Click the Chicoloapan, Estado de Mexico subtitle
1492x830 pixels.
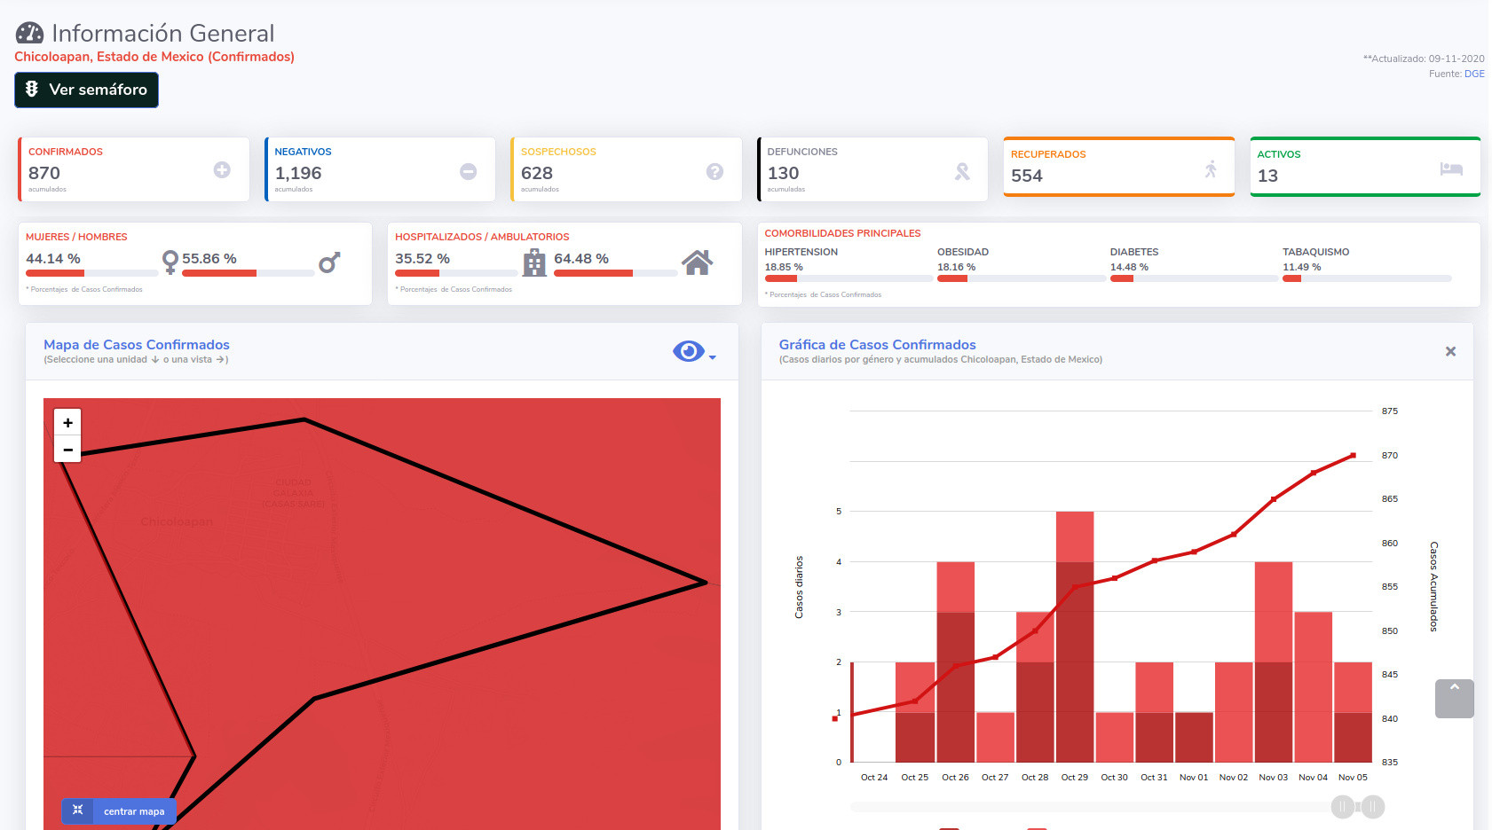154,57
